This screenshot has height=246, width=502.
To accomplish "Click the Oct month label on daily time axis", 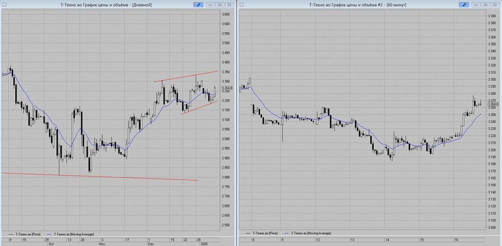I will coord(51,244).
